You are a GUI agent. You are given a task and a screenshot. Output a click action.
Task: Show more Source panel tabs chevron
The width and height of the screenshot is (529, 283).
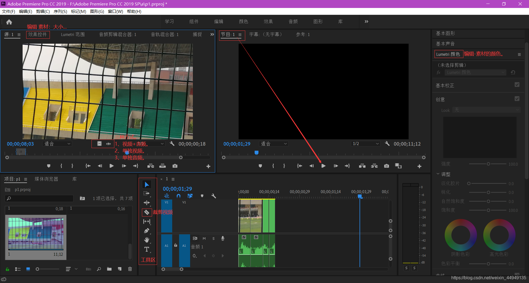point(212,34)
